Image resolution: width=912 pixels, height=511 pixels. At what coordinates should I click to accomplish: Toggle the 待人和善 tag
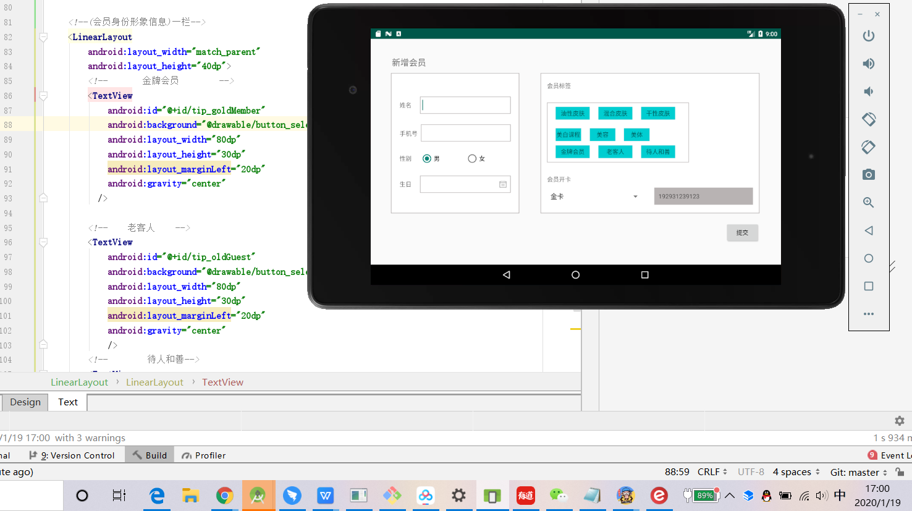click(658, 151)
